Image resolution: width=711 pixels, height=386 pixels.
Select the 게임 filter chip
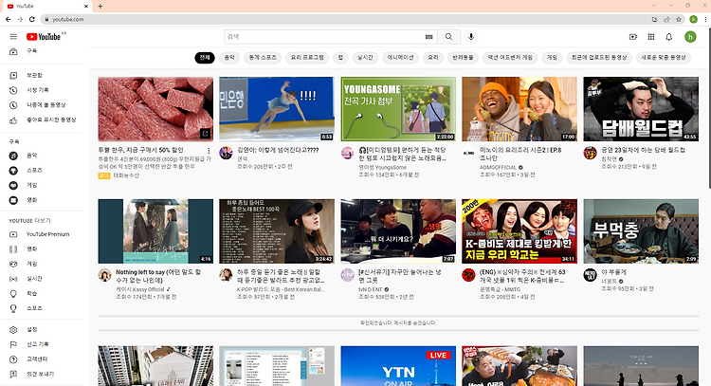pyautogui.click(x=552, y=58)
